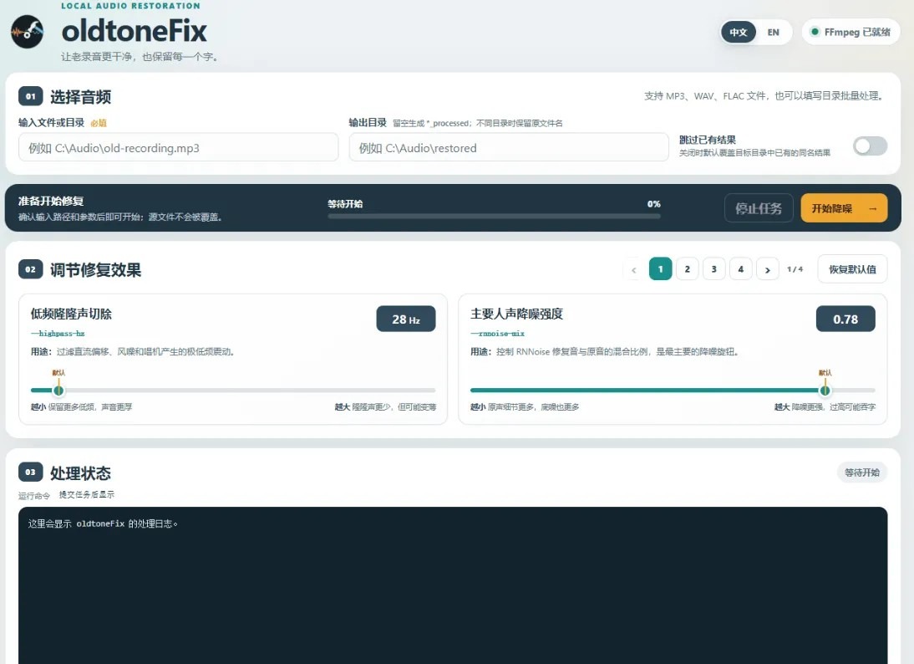This screenshot has width=914, height=664.
Task: Click the oldtoneFix logo icon
Action: [27, 32]
